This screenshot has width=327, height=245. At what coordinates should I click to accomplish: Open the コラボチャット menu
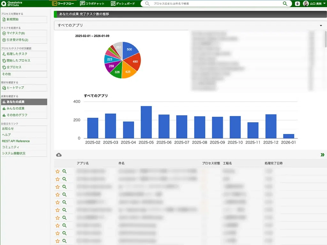click(x=92, y=4)
